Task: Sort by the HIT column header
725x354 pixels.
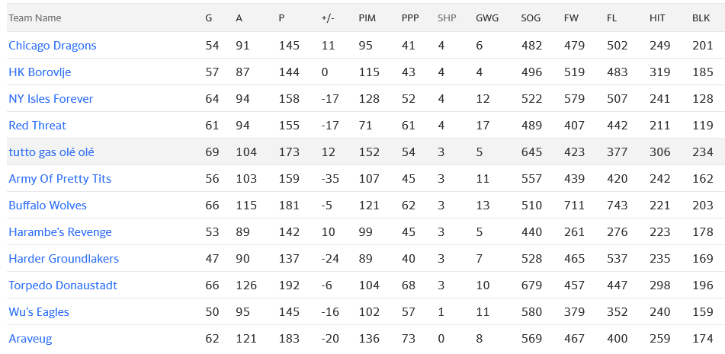Action: 658,18
